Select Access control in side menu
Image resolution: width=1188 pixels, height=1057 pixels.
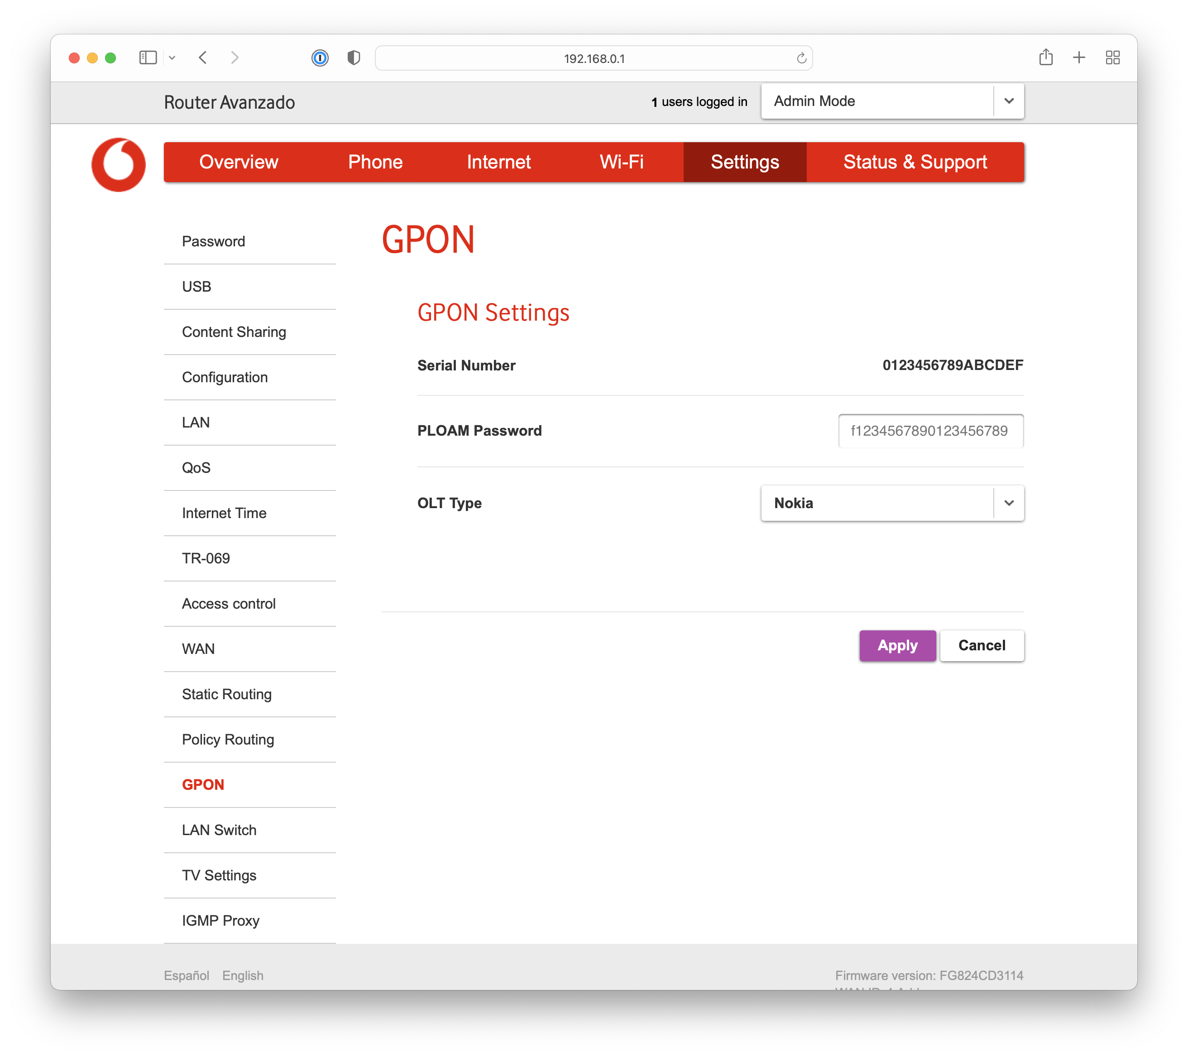[250, 604]
